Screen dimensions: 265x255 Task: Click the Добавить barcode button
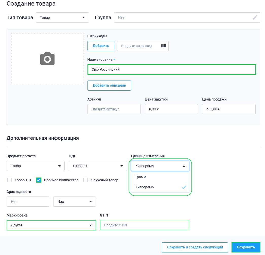101,46
